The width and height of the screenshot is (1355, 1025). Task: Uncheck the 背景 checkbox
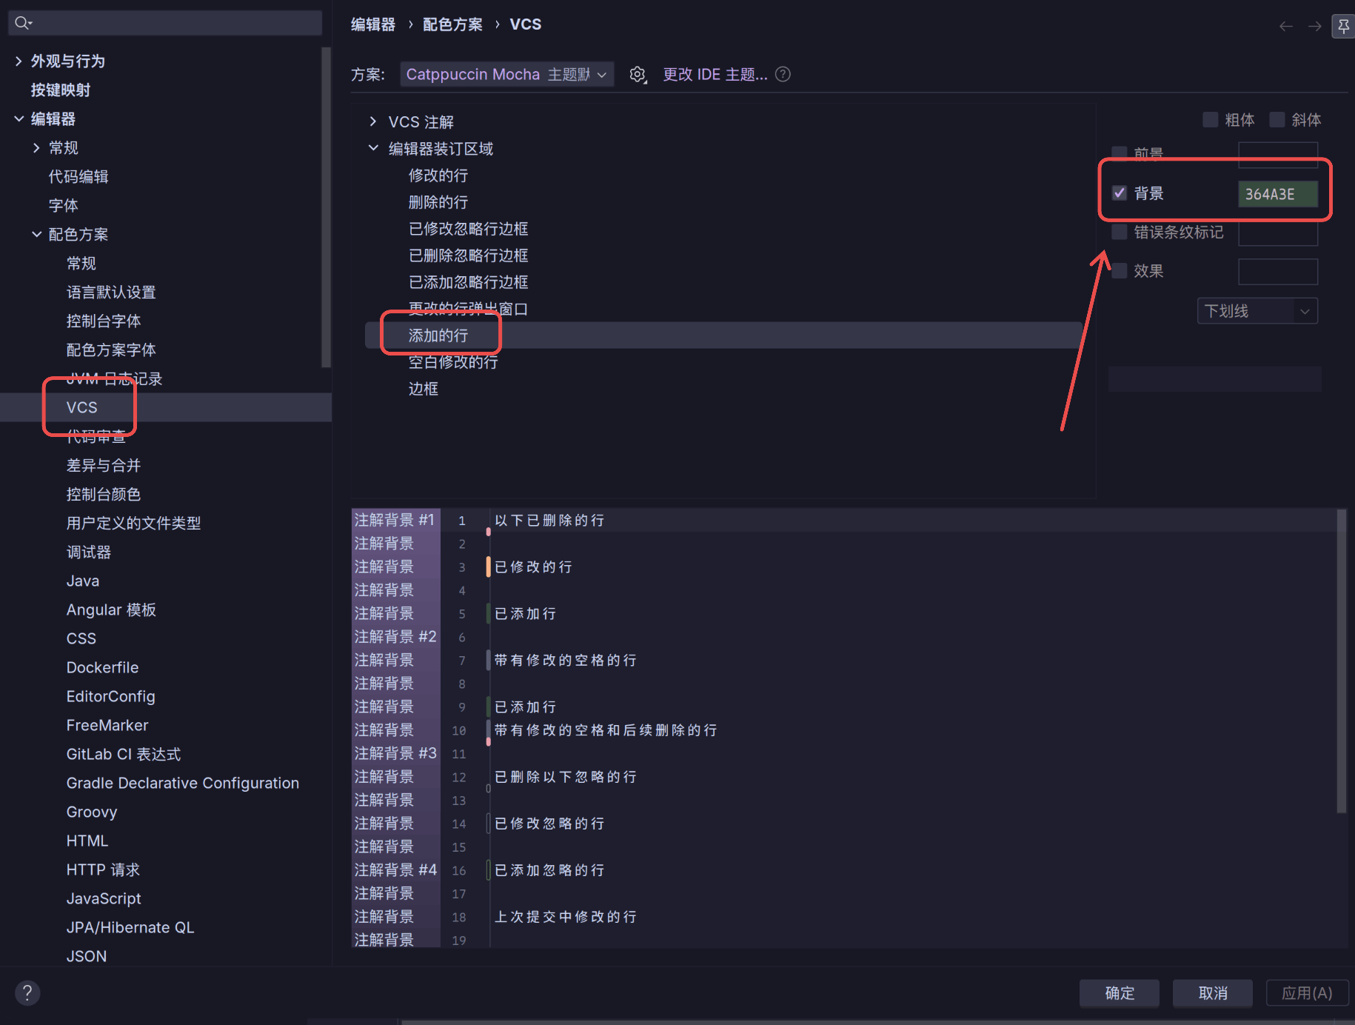(x=1120, y=193)
